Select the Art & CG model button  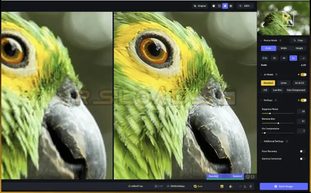click(299, 83)
